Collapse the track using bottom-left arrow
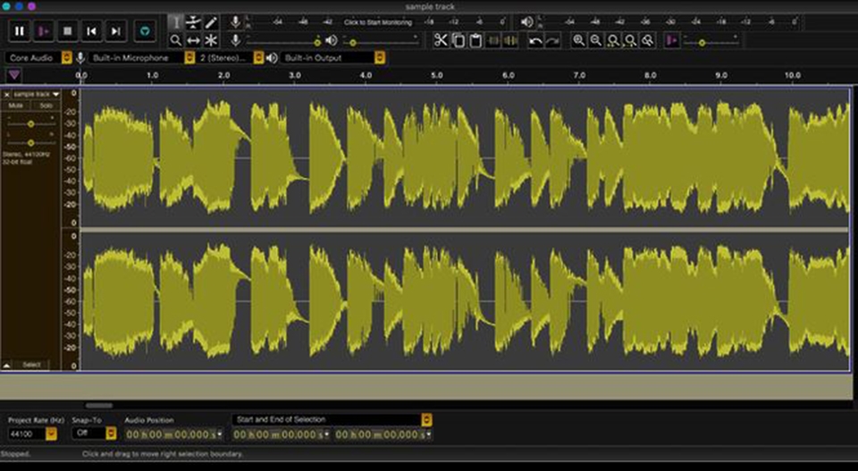This screenshot has width=858, height=471. point(7,365)
